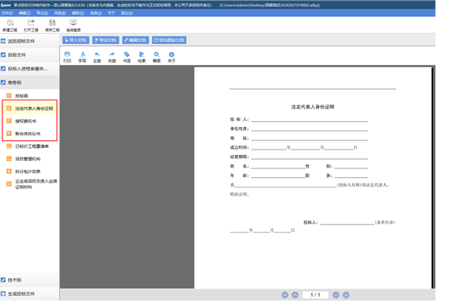Expand the 技术标 sidebar section
The height and width of the screenshot is (303, 456).
point(29,280)
